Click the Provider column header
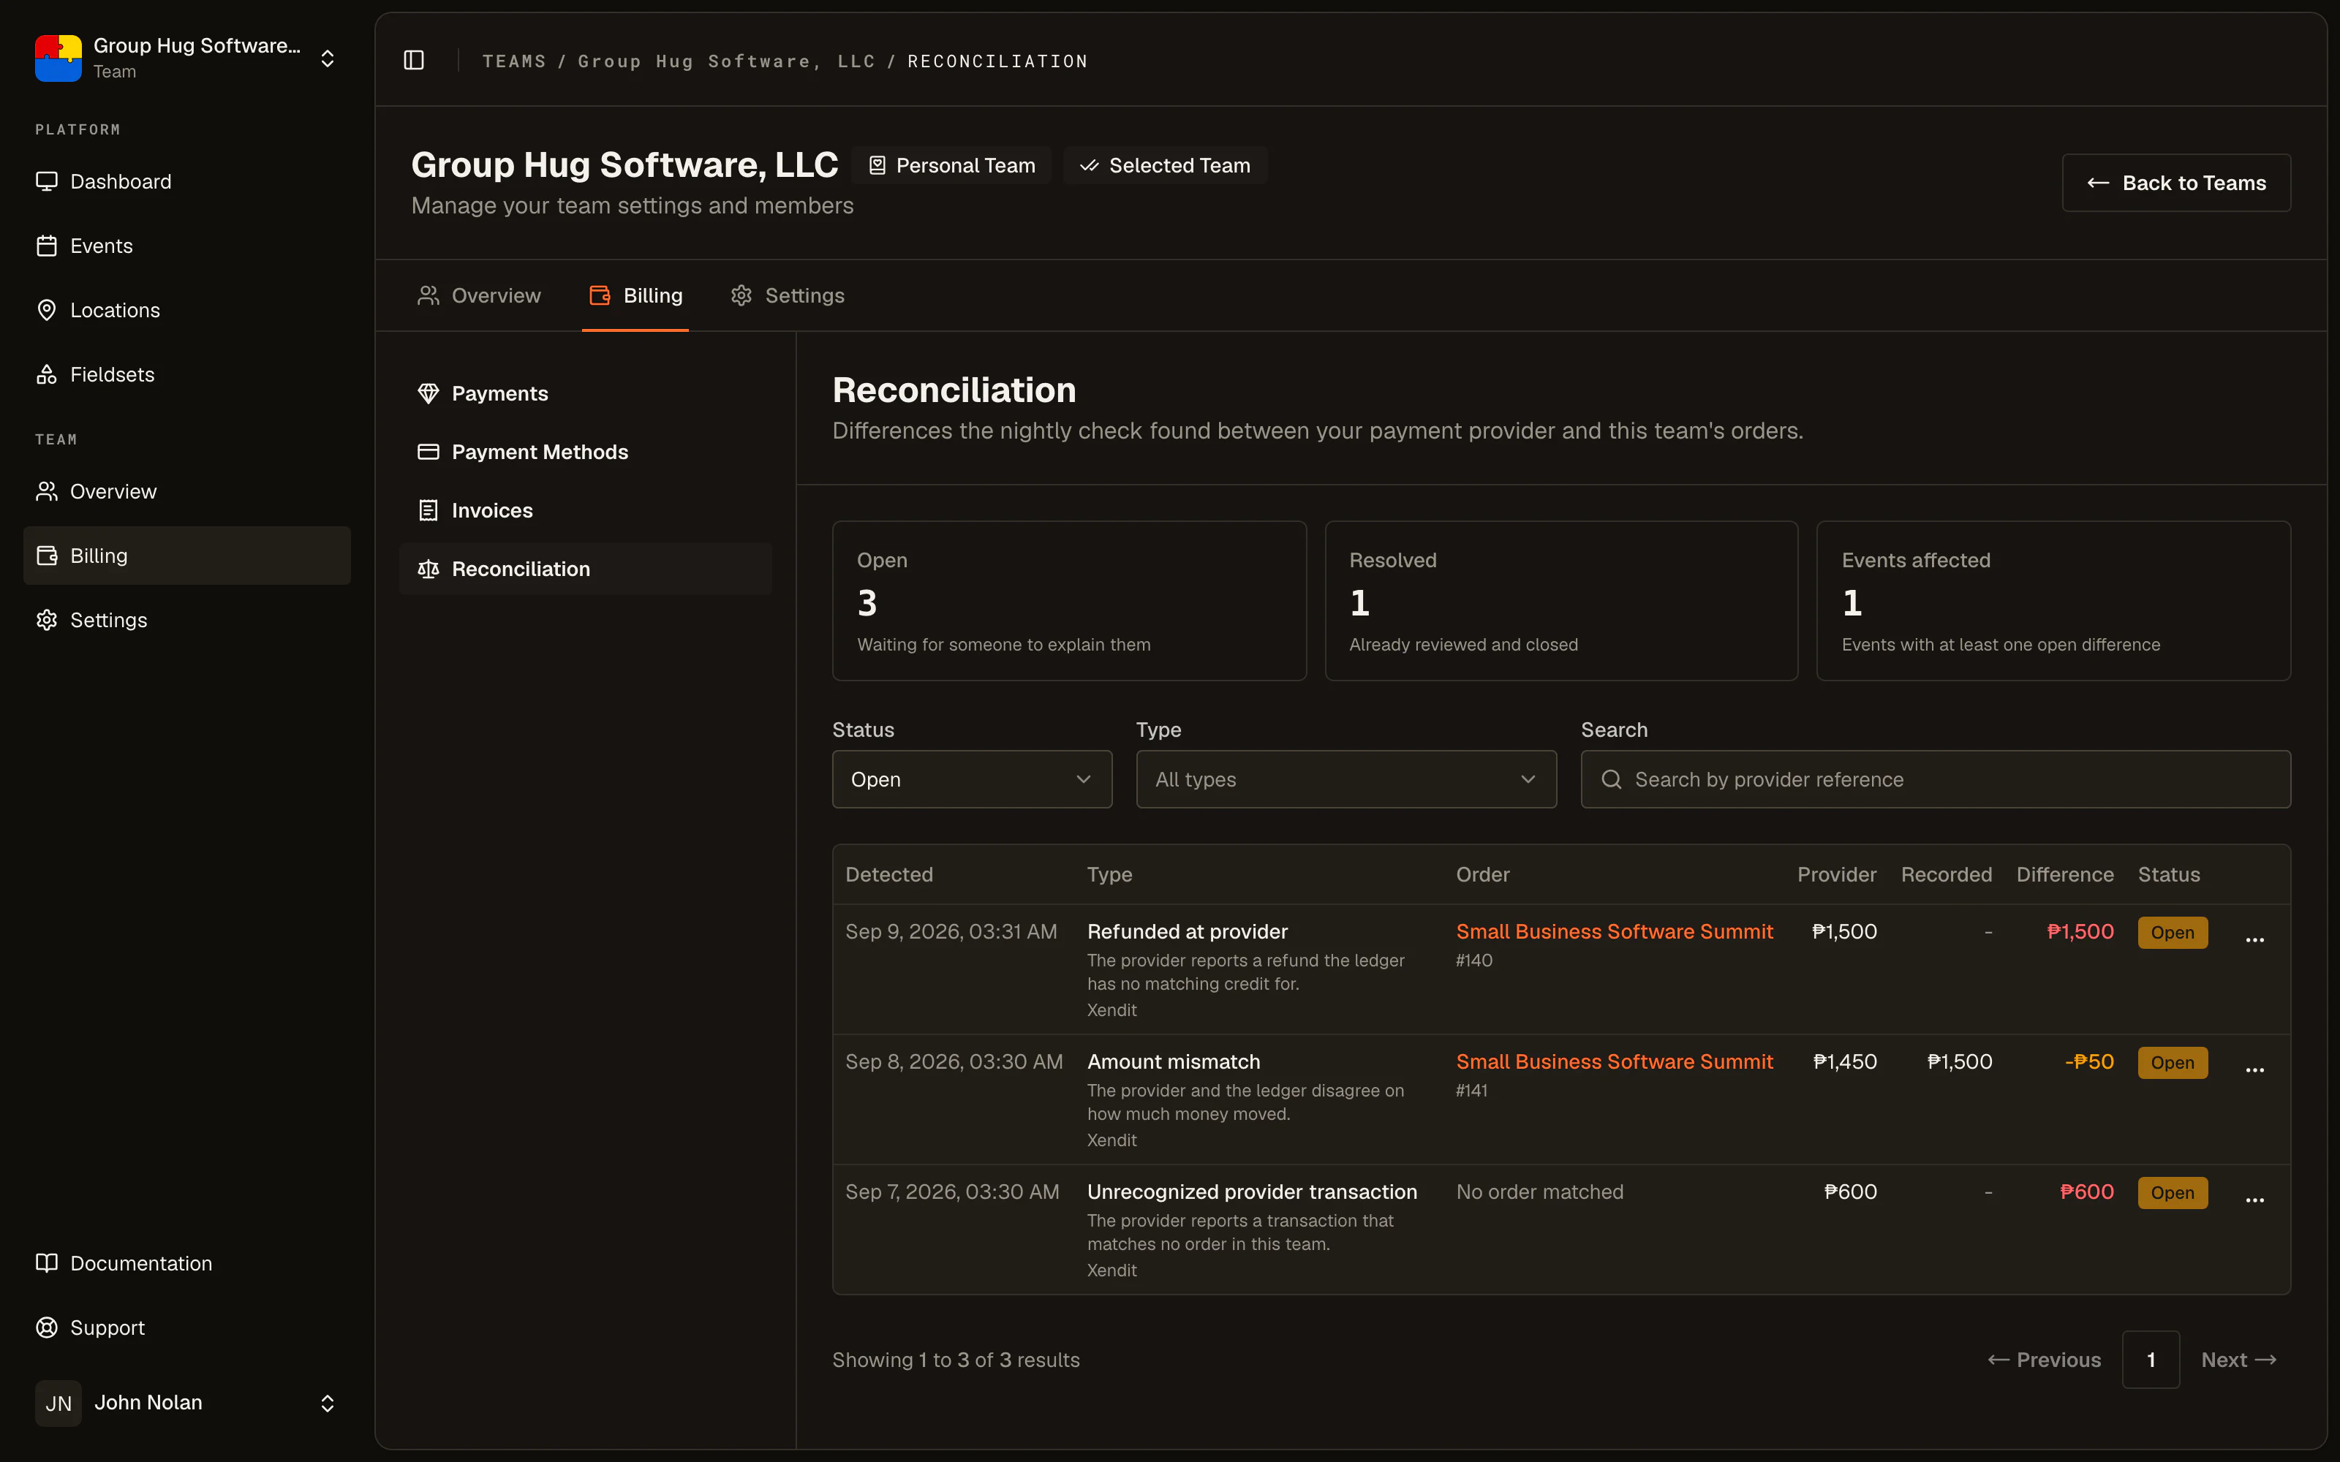 (1836, 874)
